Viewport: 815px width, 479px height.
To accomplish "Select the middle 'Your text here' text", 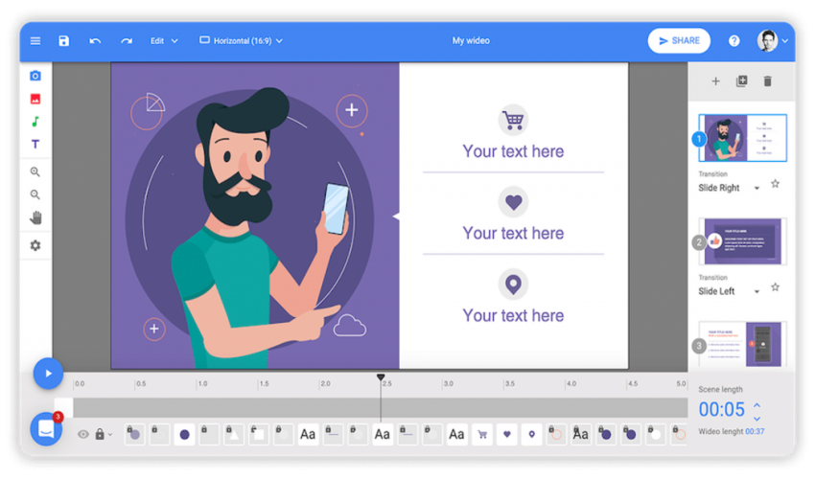I will [x=513, y=233].
